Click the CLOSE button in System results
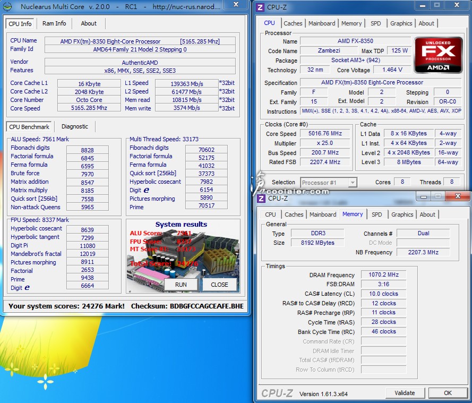Screen dimensions: 472x403 [x=219, y=285]
